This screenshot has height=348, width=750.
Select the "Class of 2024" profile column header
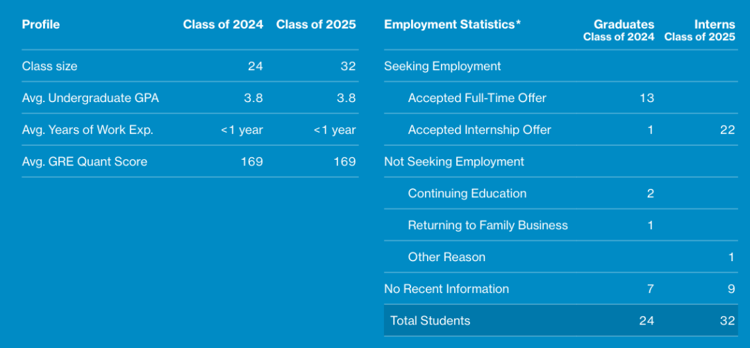[x=223, y=24]
